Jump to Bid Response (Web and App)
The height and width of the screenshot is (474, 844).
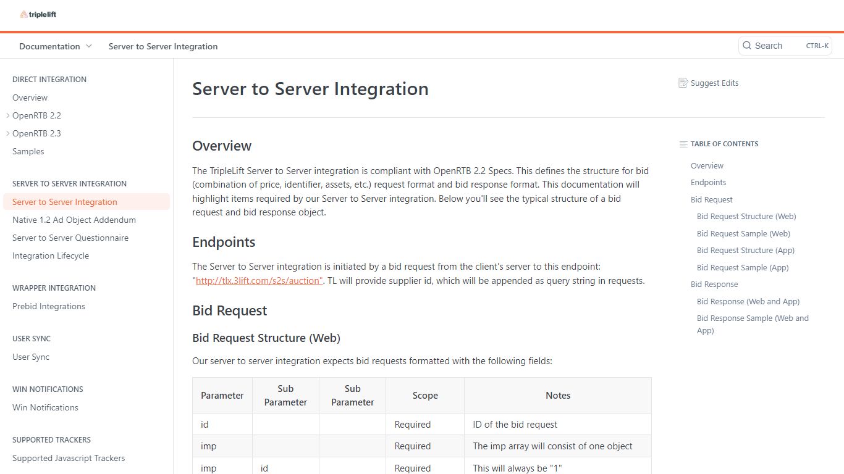(748, 301)
